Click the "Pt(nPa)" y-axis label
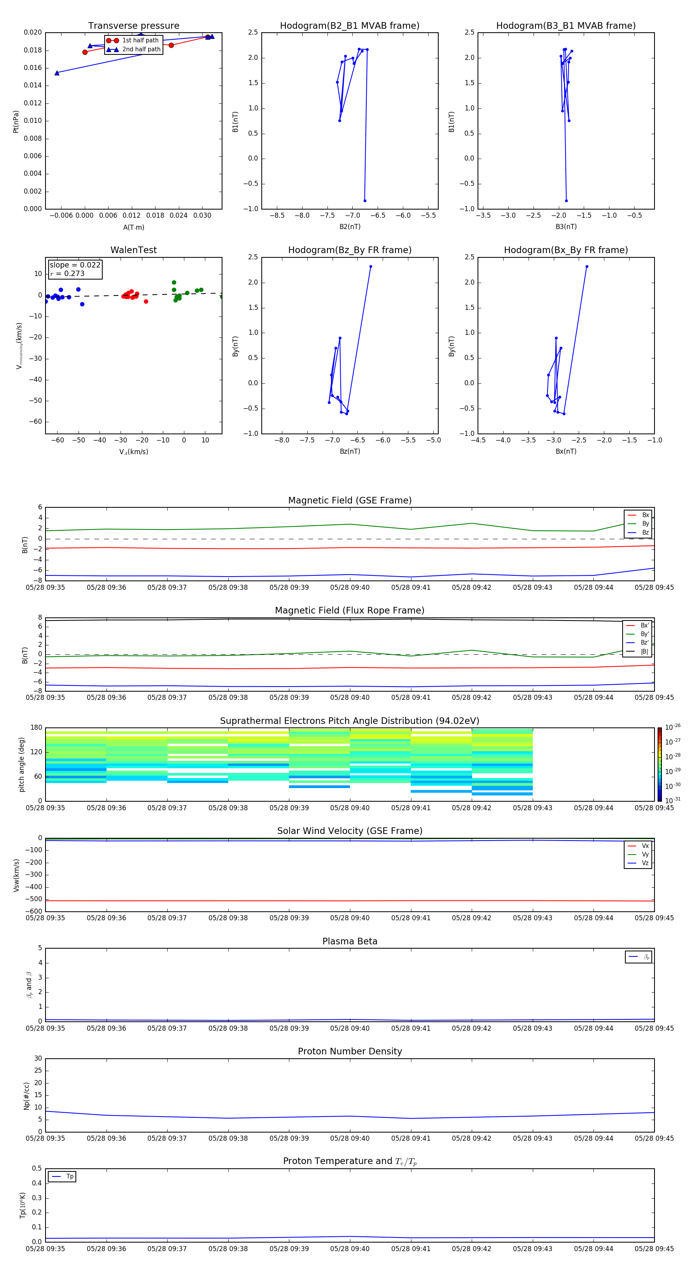700x1283 pixels. pyautogui.click(x=16, y=121)
